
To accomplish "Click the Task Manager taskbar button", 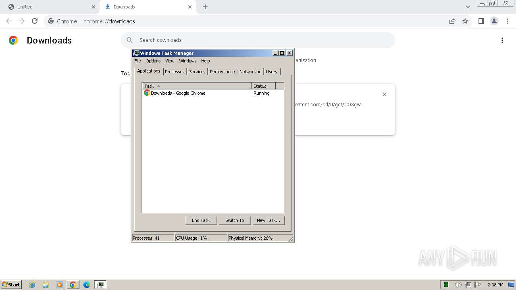I will (x=100, y=285).
